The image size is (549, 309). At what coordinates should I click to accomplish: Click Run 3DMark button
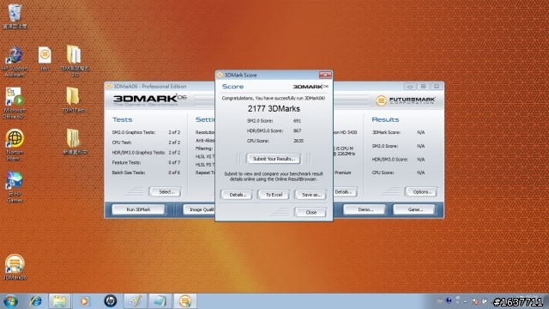coord(138,209)
